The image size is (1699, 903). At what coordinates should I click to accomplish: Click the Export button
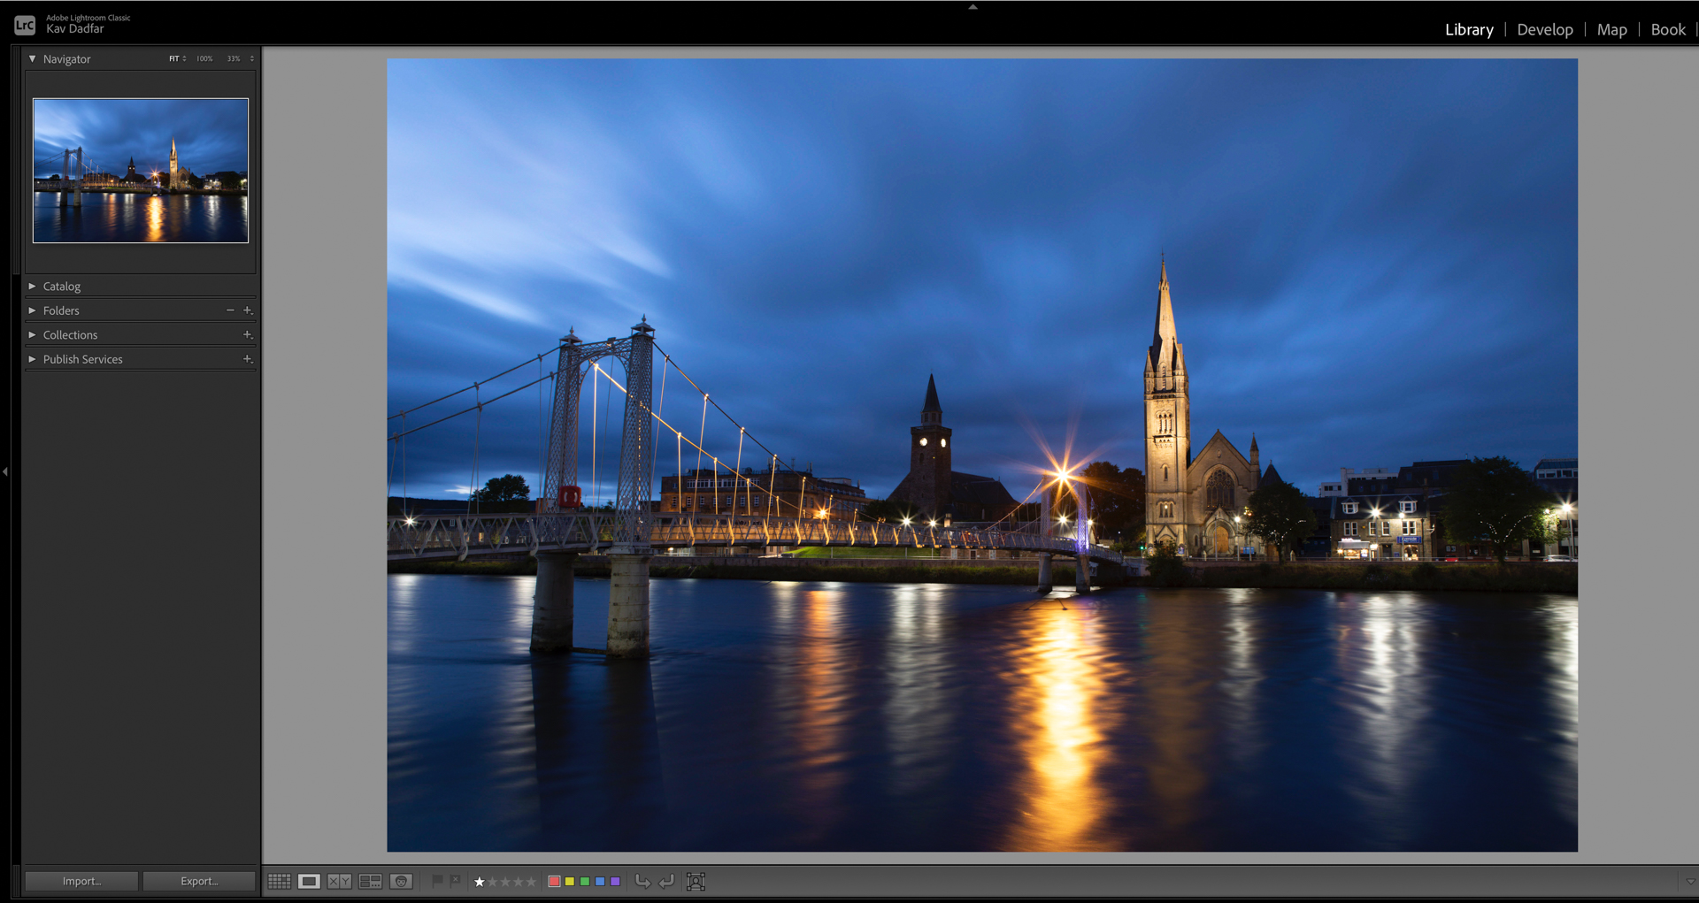click(198, 881)
